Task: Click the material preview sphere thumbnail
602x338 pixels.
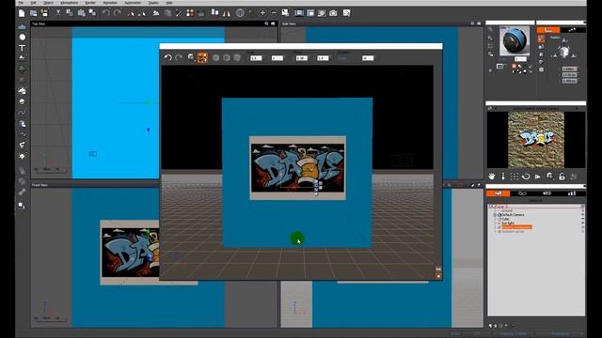Action: point(515,41)
